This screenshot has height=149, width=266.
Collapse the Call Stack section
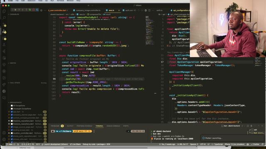14,83
